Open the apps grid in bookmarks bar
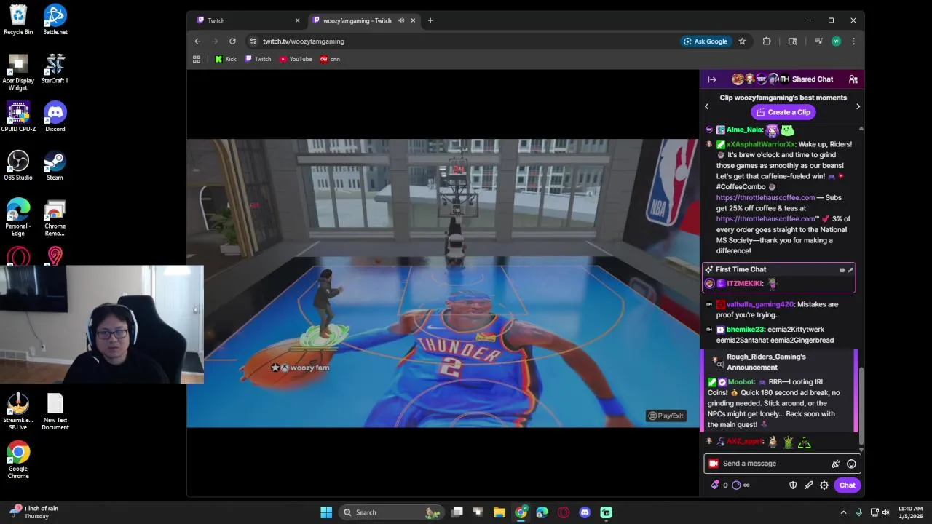The image size is (932, 524). tap(197, 59)
